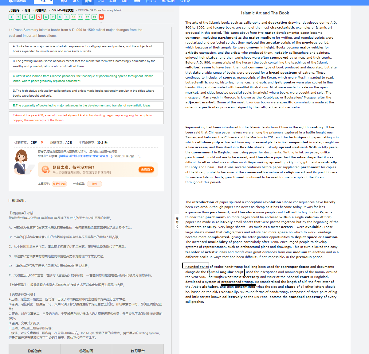The width and height of the screenshot is (369, 354).
Task: Jump to question 5
Action: [x=39, y=17]
